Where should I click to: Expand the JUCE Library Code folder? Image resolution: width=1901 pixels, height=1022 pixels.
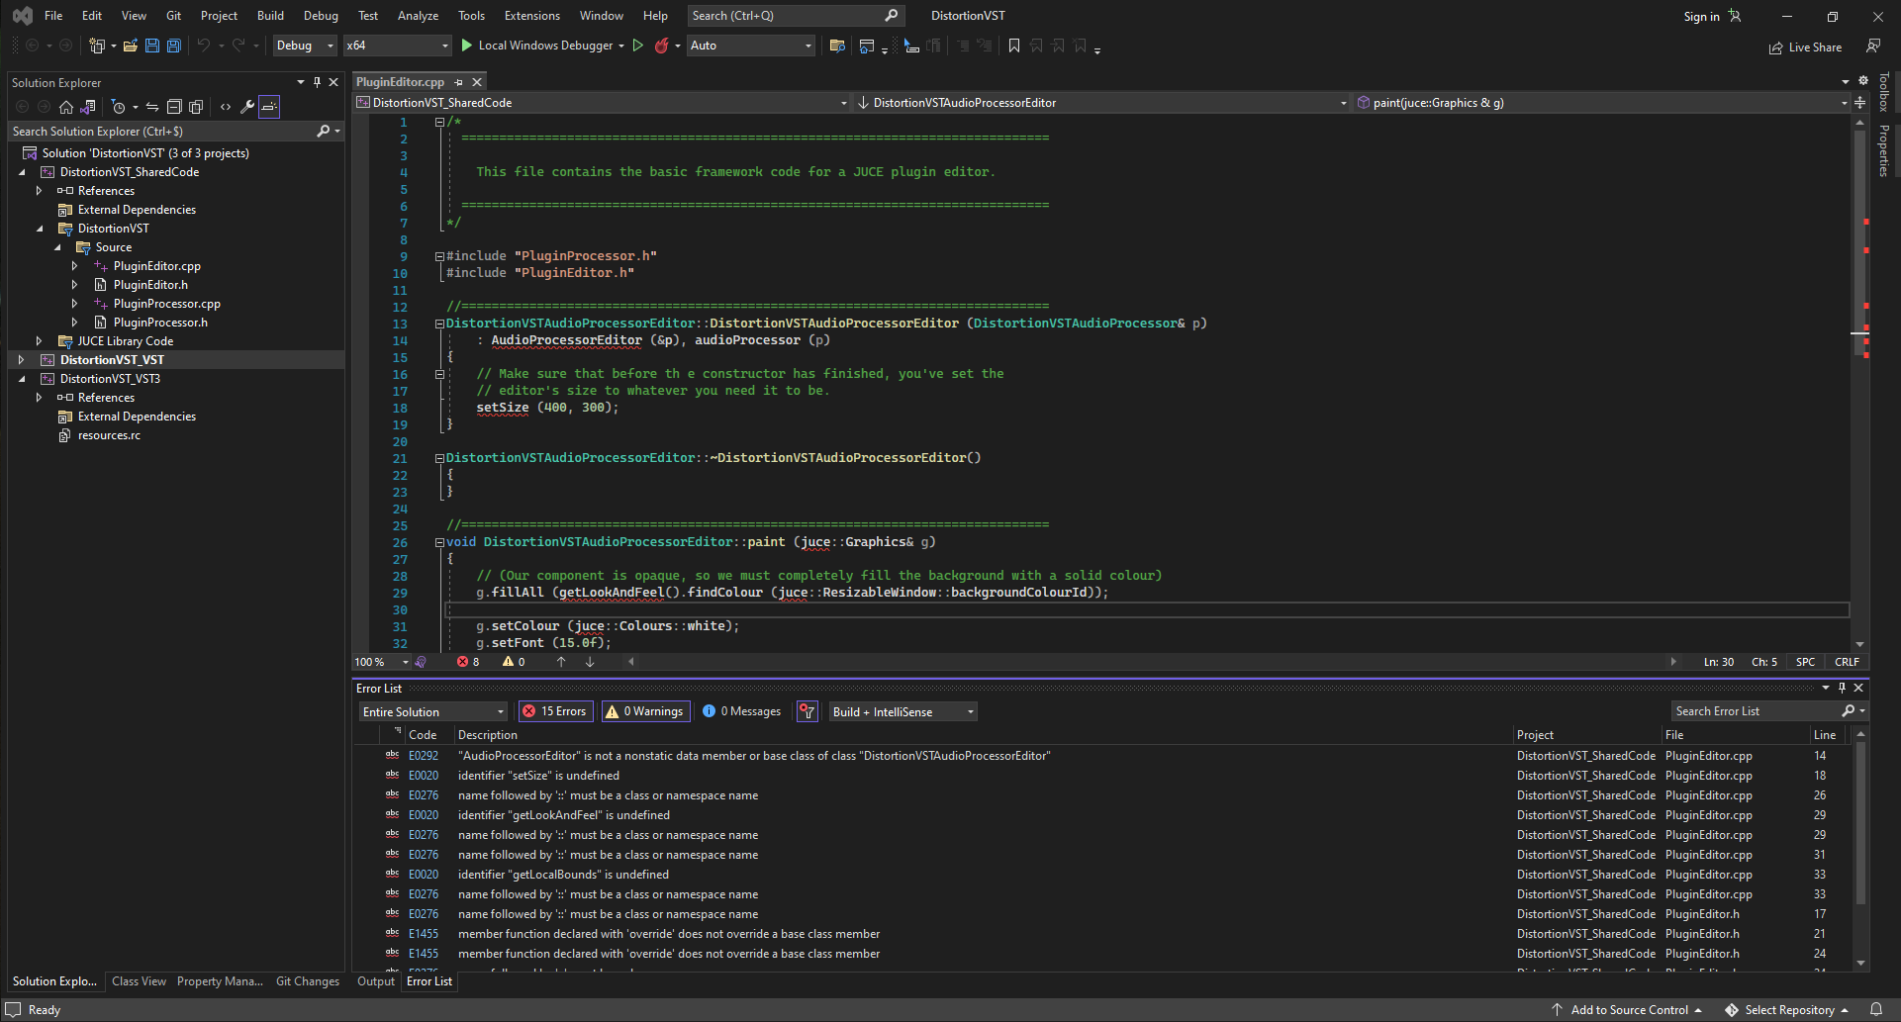coord(39,341)
